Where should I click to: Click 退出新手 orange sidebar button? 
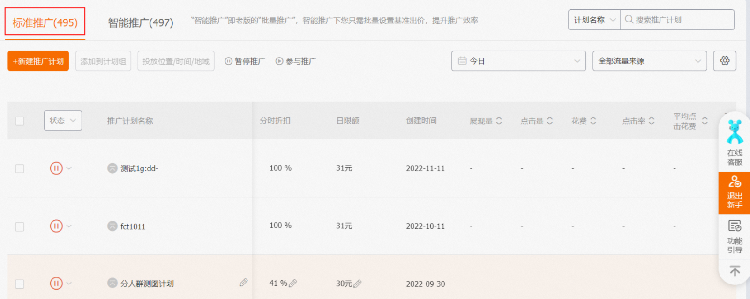735,193
